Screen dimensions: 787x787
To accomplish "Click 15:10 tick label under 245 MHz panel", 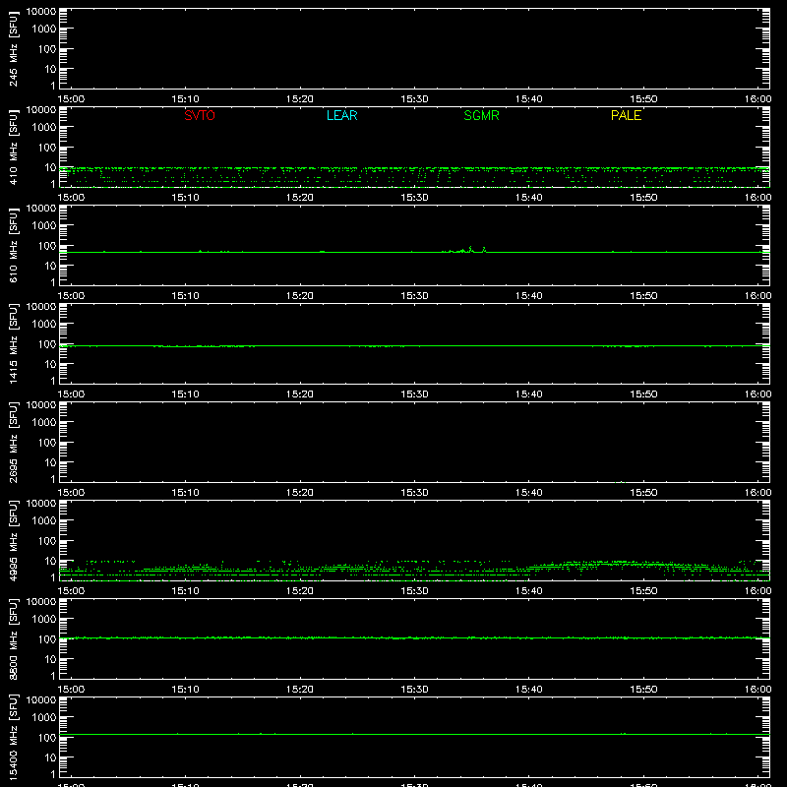I will click(x=185, y=99).
